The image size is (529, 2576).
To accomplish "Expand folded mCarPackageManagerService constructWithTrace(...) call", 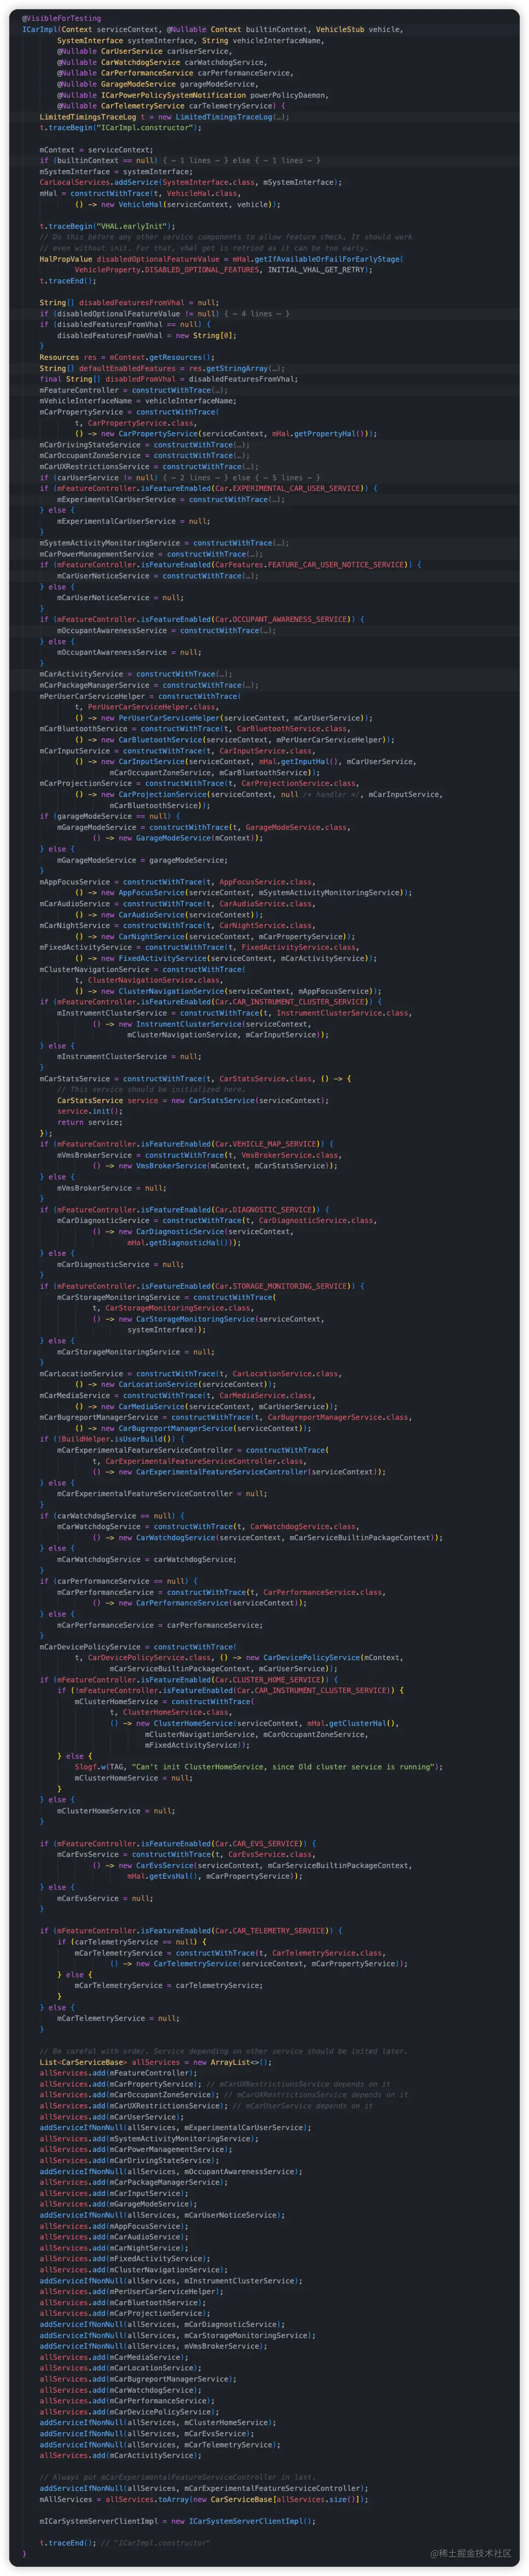I will pyautogui.click(x=249, y=685).
